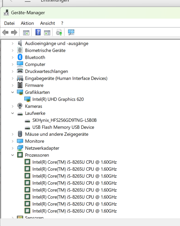Collapse the Laufwerke node
180x226 pixels.
(x=13, y=113)
